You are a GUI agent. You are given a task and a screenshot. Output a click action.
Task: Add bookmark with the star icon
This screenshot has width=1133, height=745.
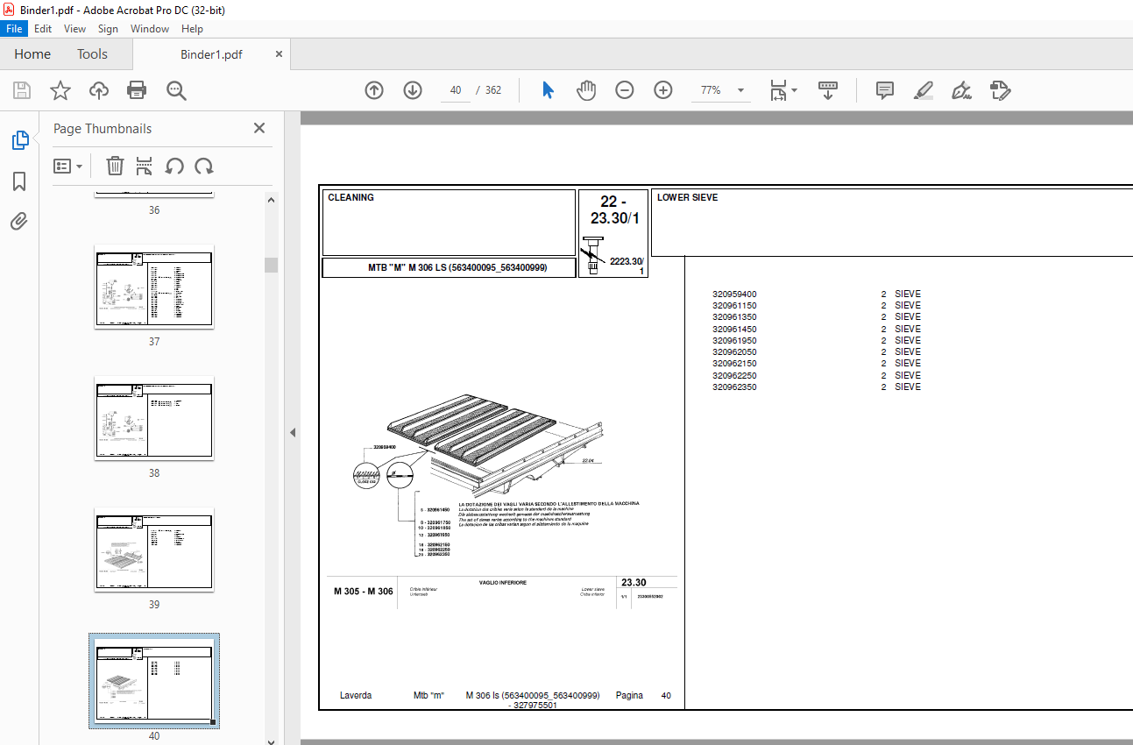(60, 90)
